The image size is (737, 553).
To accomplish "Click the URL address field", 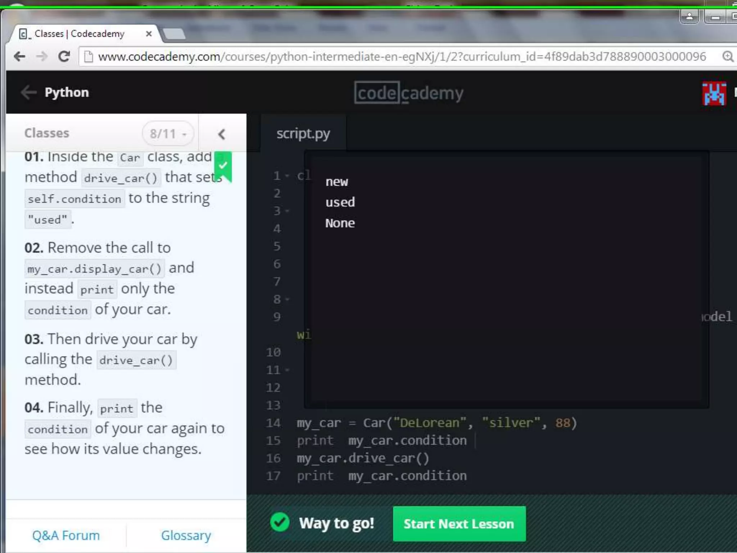I will click(402, 57).
